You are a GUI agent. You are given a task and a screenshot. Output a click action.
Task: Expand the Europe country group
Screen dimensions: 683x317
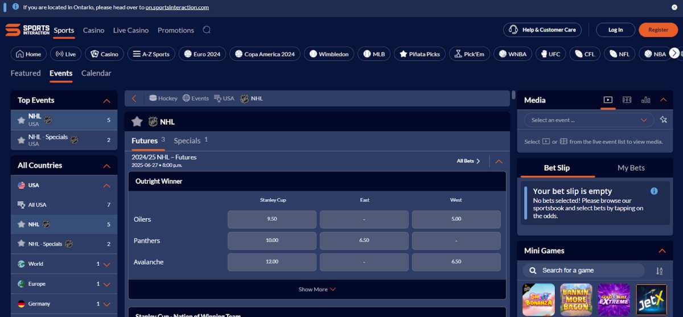coord(106,284)
